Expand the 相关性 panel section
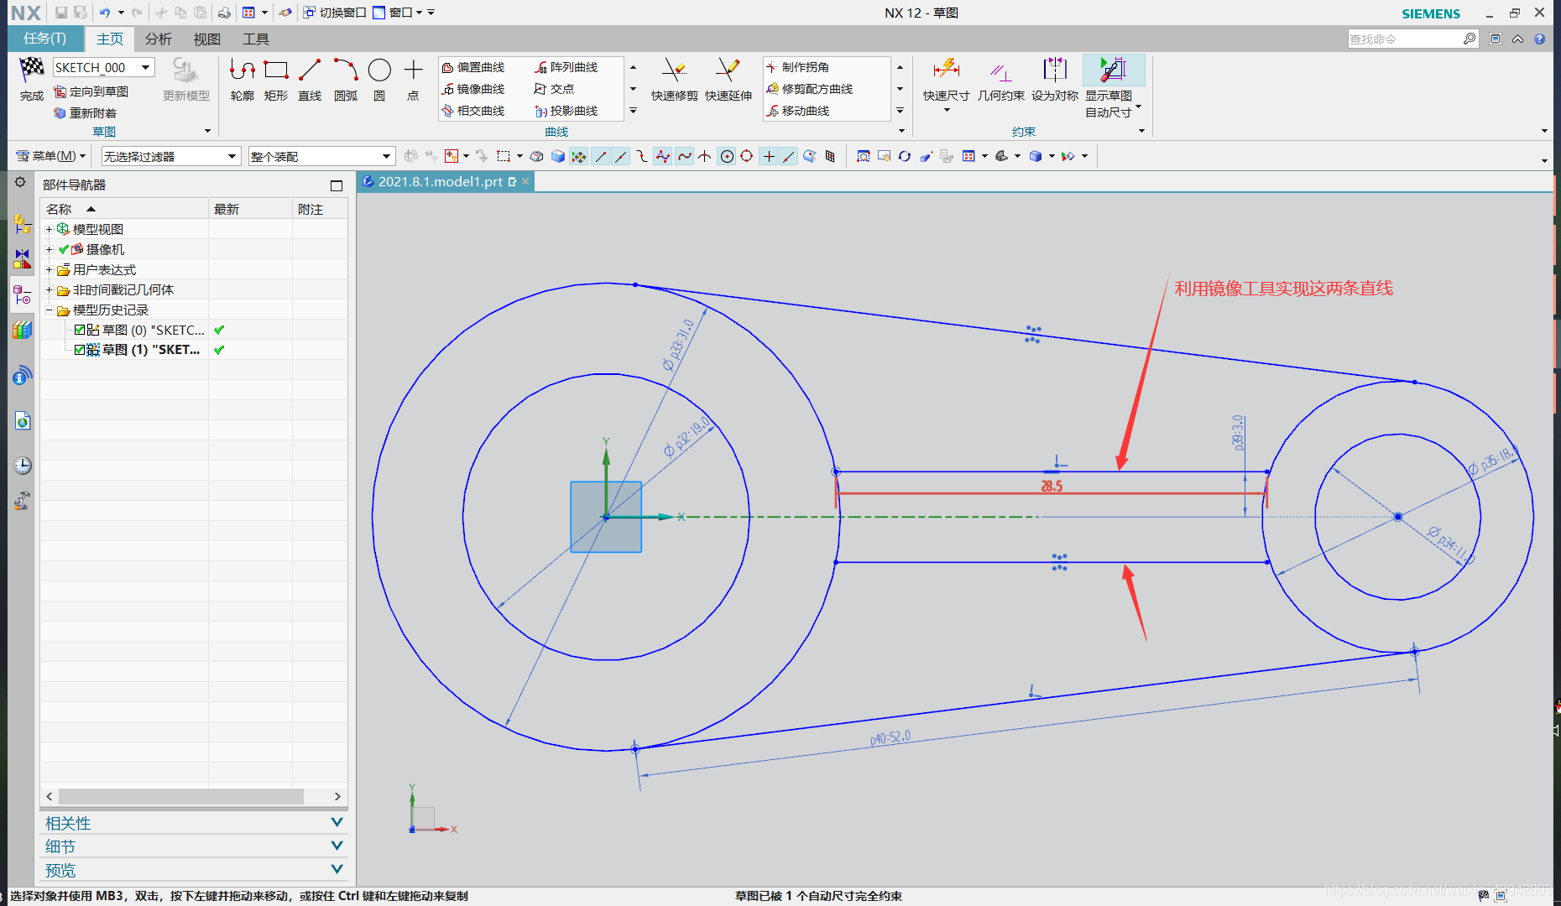 [x=194, y=823]
